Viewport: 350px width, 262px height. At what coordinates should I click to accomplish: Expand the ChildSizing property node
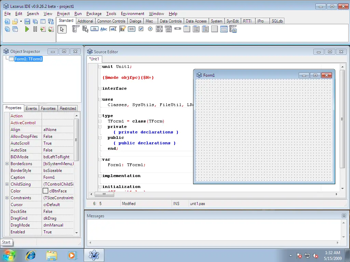[x=7, y=184]
